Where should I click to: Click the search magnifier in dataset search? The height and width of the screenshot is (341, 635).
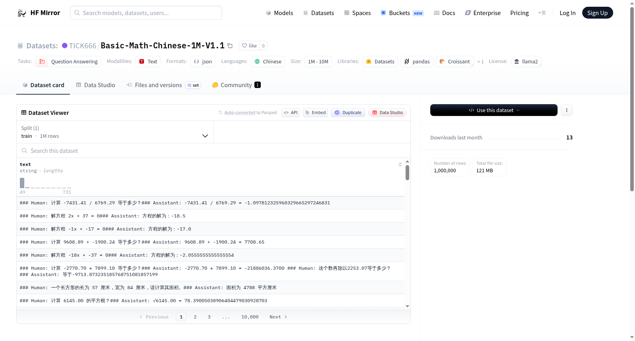point(25,150)
